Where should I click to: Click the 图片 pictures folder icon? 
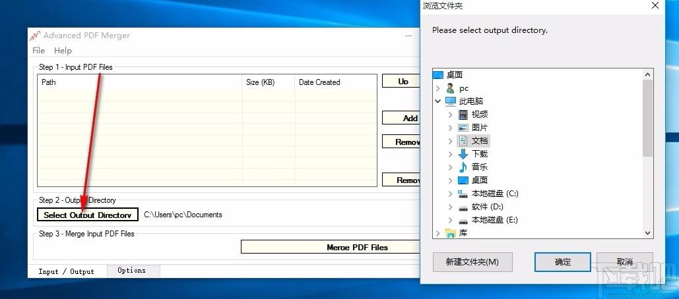point(463,128)
